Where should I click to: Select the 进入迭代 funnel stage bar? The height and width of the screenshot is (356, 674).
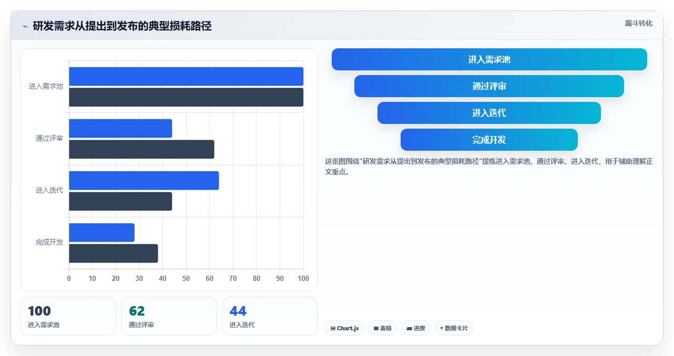pos(489,113)
